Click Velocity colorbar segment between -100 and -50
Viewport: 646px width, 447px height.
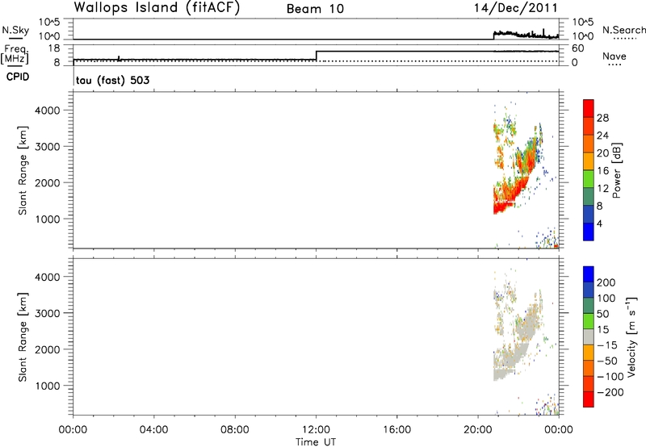coord(589,368)
